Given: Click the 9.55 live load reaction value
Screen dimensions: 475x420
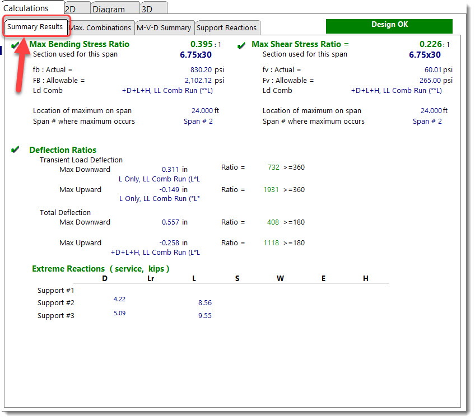Looking at the screenshot, I should (x=204, y=316).
